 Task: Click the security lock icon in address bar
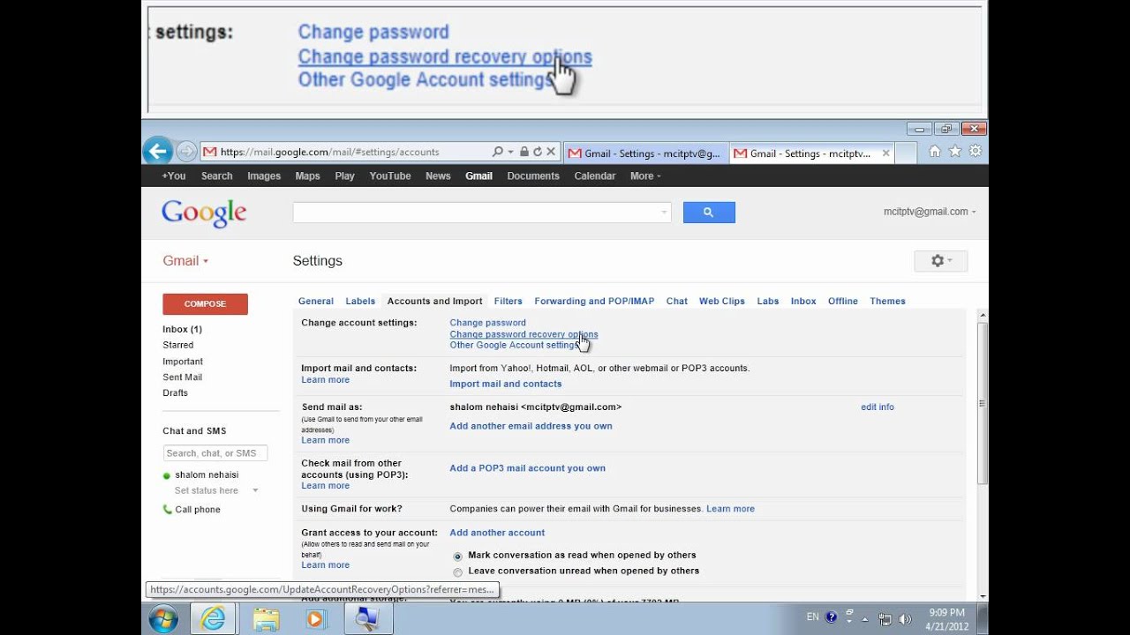(524, 152)
